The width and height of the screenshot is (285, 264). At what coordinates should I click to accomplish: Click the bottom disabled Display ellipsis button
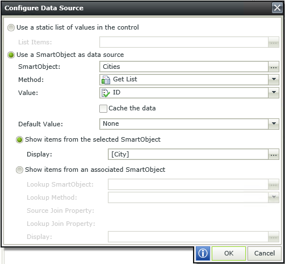point(274,237)
